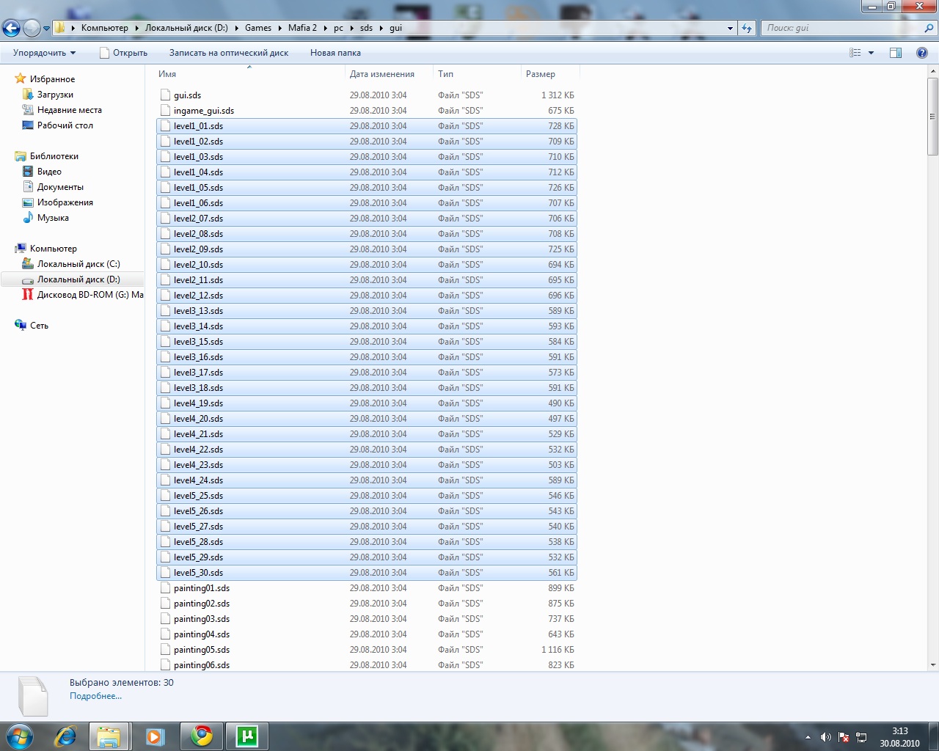Screen dimensions: 939x751
Task: Open the uTorrent taskbar icon
Action: (247, 736)
